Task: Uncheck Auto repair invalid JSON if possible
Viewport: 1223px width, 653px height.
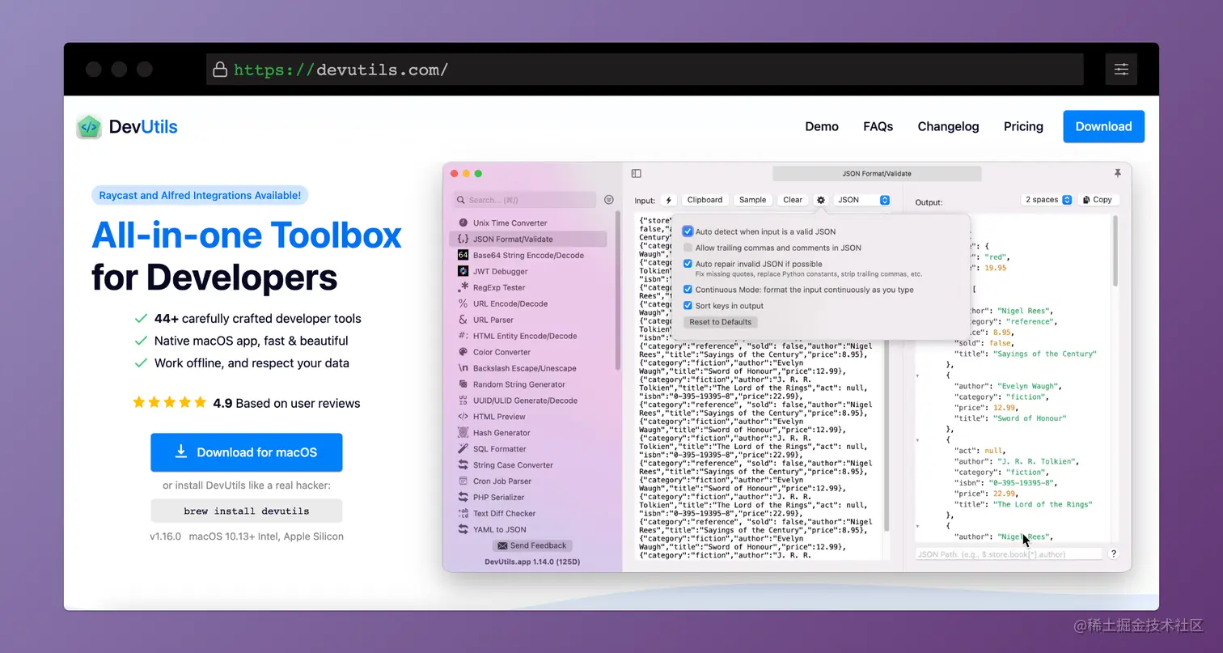Action: click(x=688, y=264)
